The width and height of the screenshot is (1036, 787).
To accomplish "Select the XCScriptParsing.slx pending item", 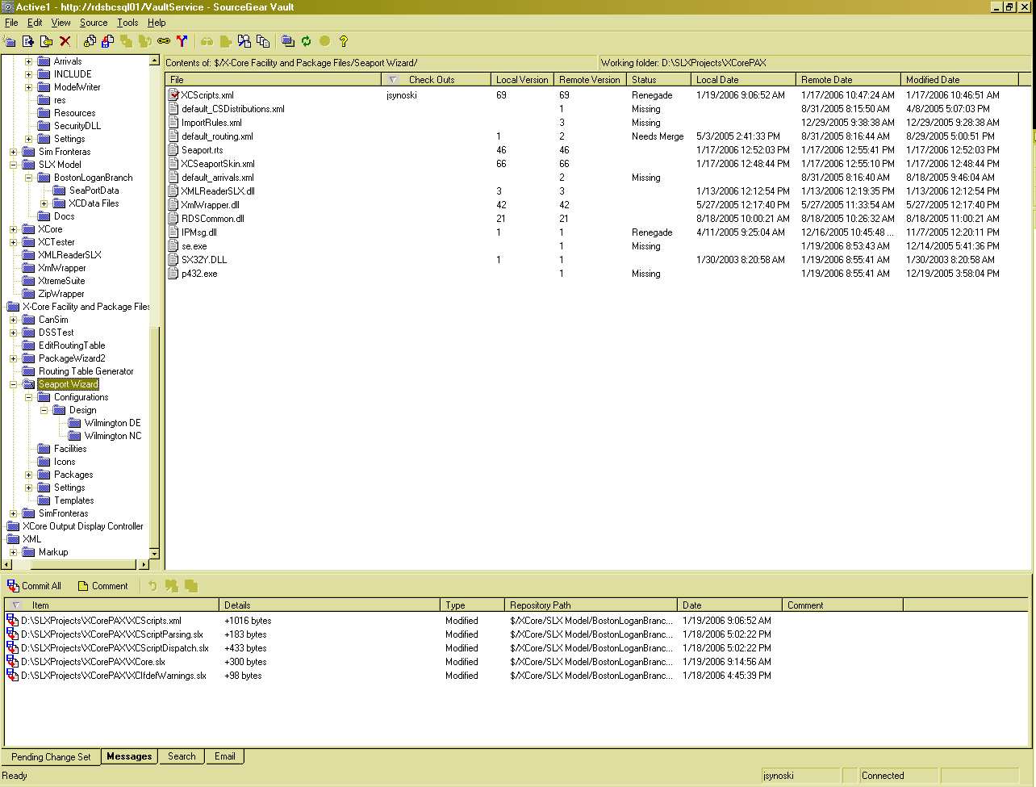I will tap(111, 634).
